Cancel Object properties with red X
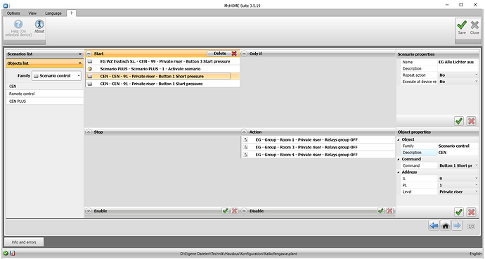The width and height of the screenshot is (485, 259). coord(472,213)
